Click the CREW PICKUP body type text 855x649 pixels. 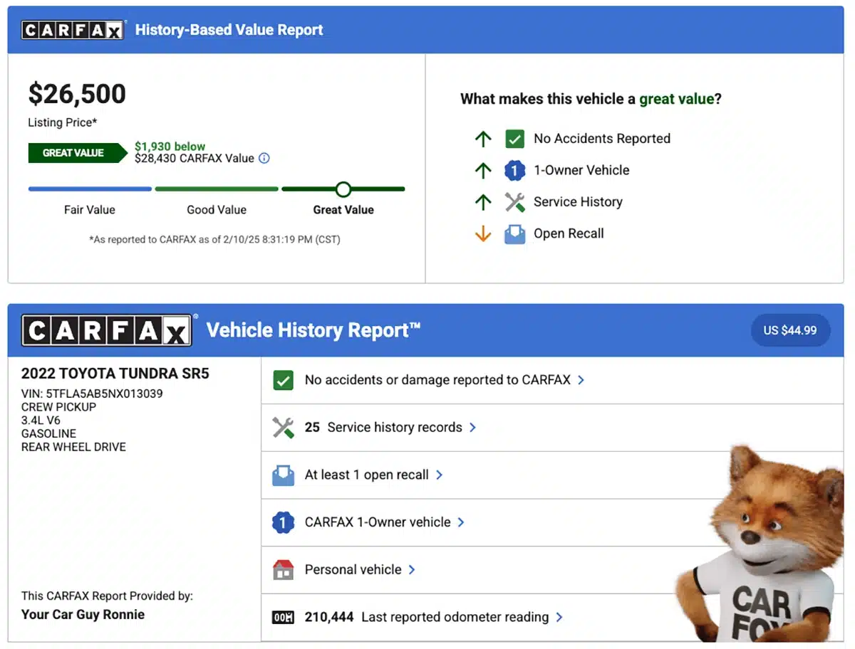[x=58, y=407]
